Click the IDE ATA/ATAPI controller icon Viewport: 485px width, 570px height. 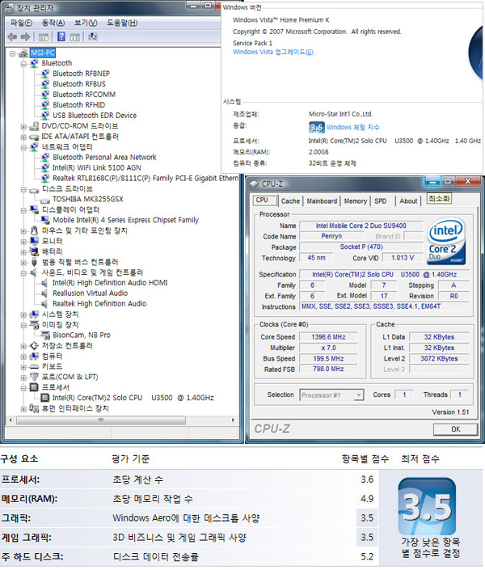click(34, 137)
